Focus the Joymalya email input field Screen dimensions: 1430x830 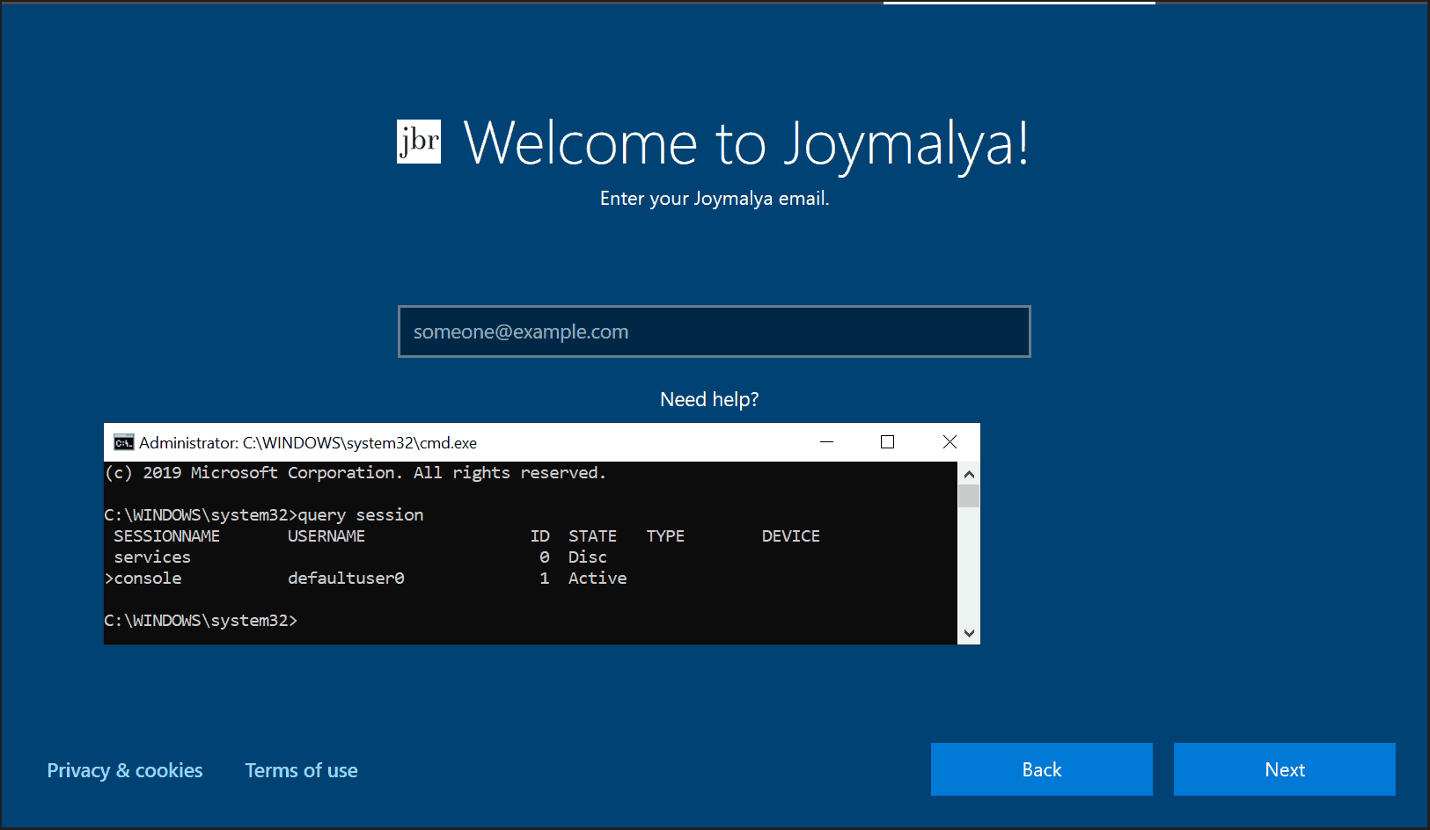tap(714, 331)
